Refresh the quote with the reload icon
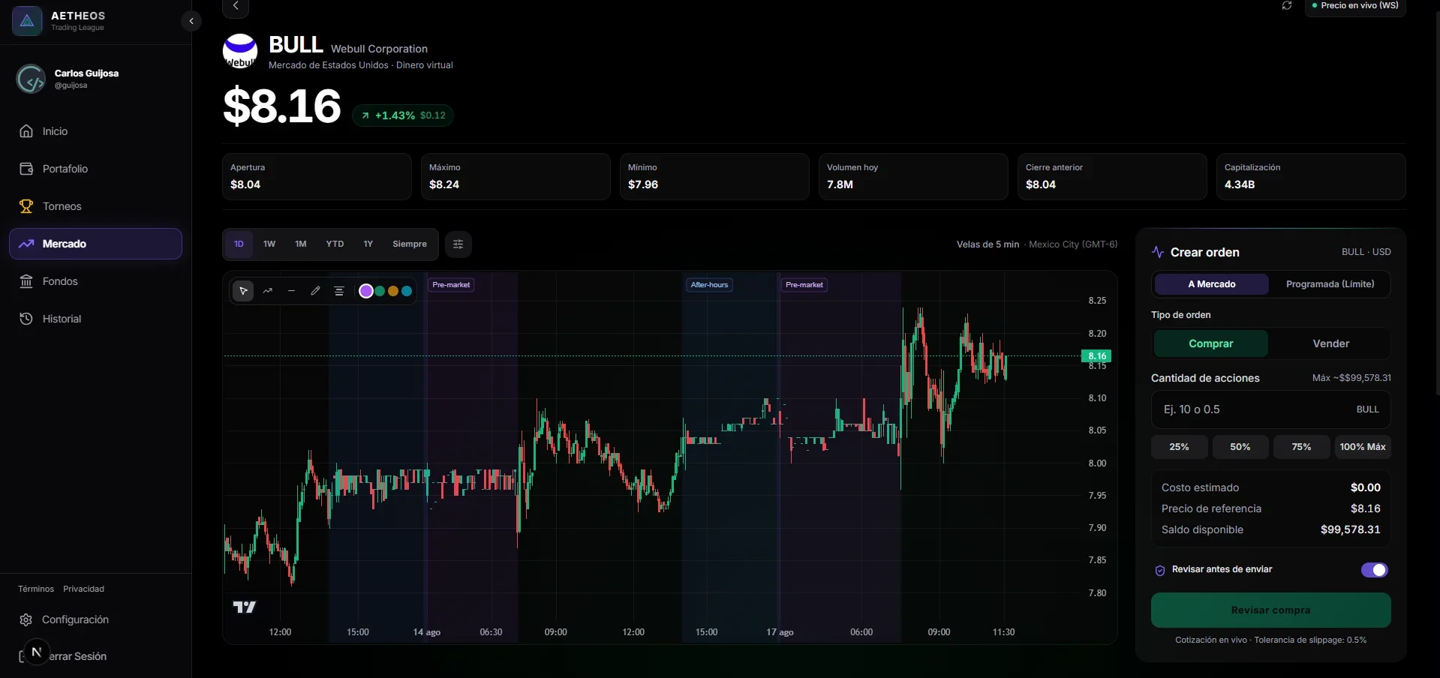The height and width of the screenshot is (678, 1440). click(1287, 6)
